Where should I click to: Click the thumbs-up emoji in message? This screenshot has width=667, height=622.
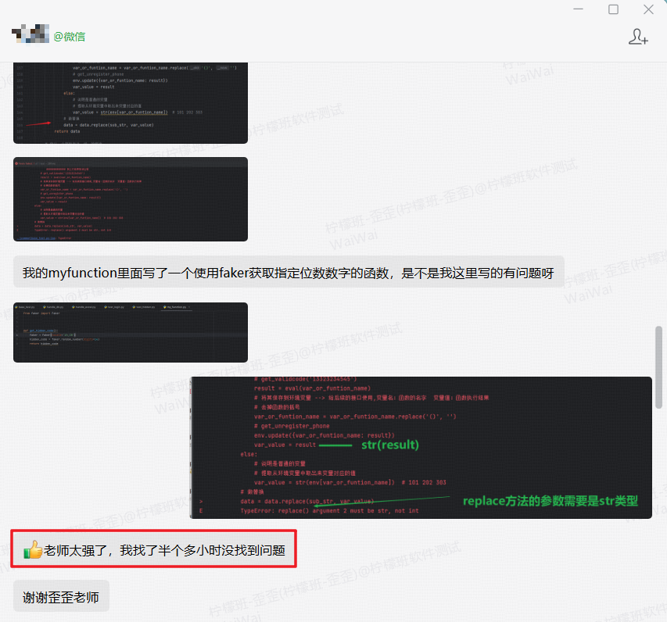(x=33, y=549)
